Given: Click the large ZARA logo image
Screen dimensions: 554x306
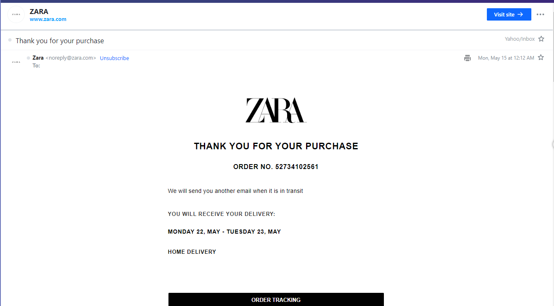Looking at the screenshot, I should [276, 110].
